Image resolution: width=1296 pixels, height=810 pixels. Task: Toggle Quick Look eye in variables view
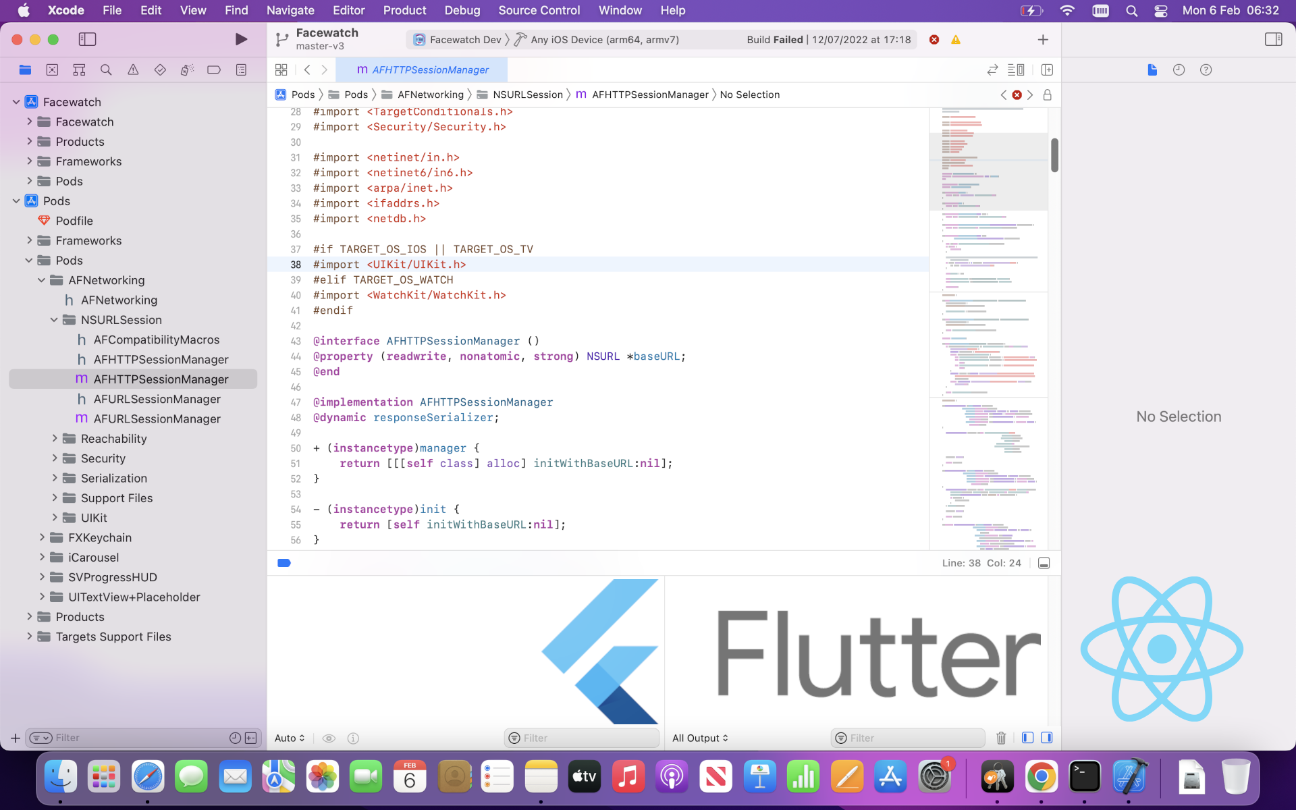click(x=329, y=738)
